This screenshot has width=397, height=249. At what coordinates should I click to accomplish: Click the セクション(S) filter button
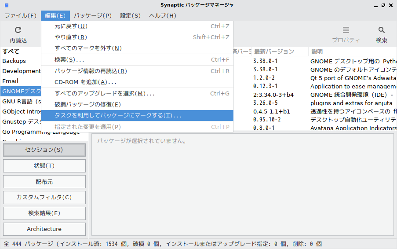[44, 150]
